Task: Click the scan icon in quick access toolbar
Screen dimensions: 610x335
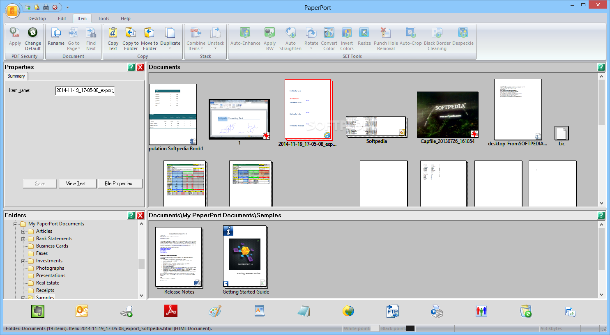Action: coord(28,7)
